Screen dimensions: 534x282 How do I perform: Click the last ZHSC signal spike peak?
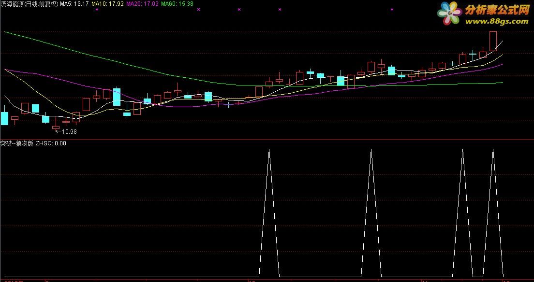[x=493, y=150]
